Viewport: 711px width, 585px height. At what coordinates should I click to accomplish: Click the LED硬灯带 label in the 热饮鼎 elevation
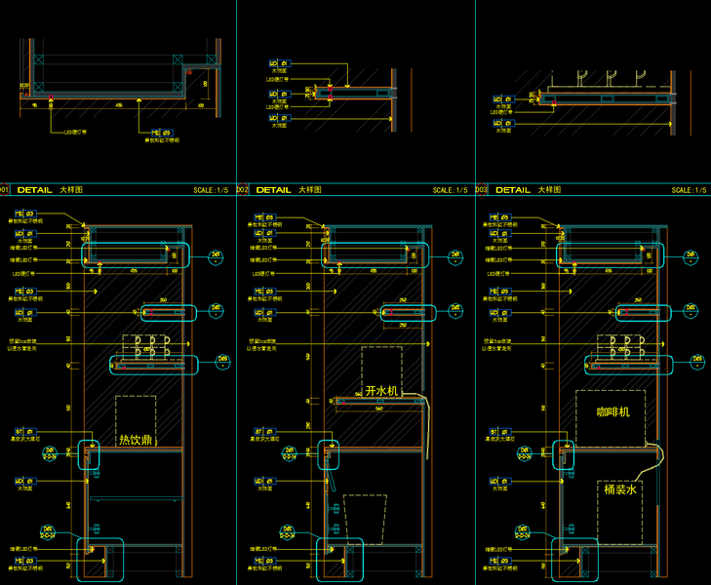[23, 274]
